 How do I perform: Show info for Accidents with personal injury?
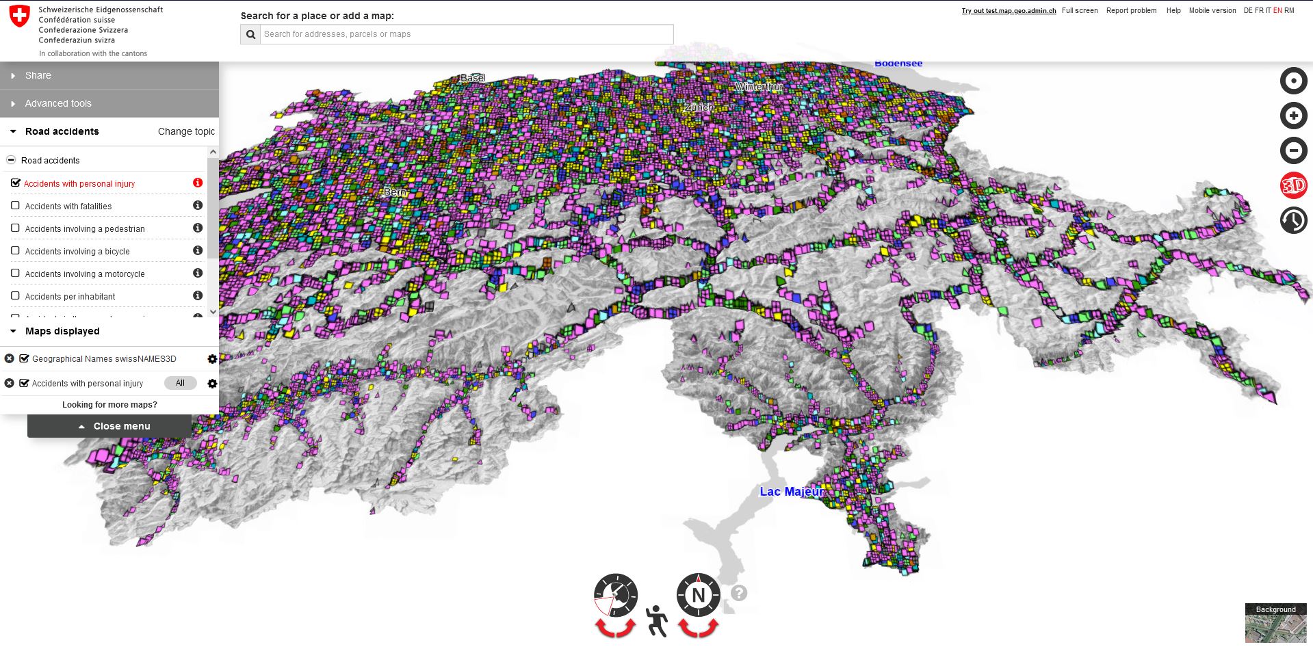pyautogui.click(x=198, y=183)
